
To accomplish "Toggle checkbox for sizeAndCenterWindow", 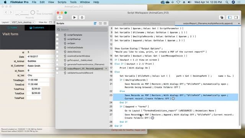I will [57, 56].
